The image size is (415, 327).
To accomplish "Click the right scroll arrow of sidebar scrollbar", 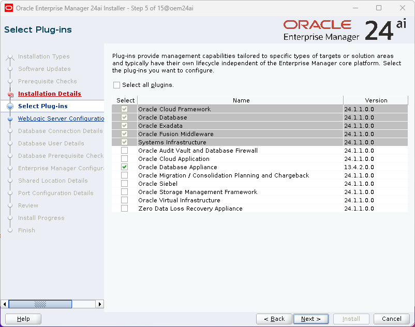I will tap(100, 304).
